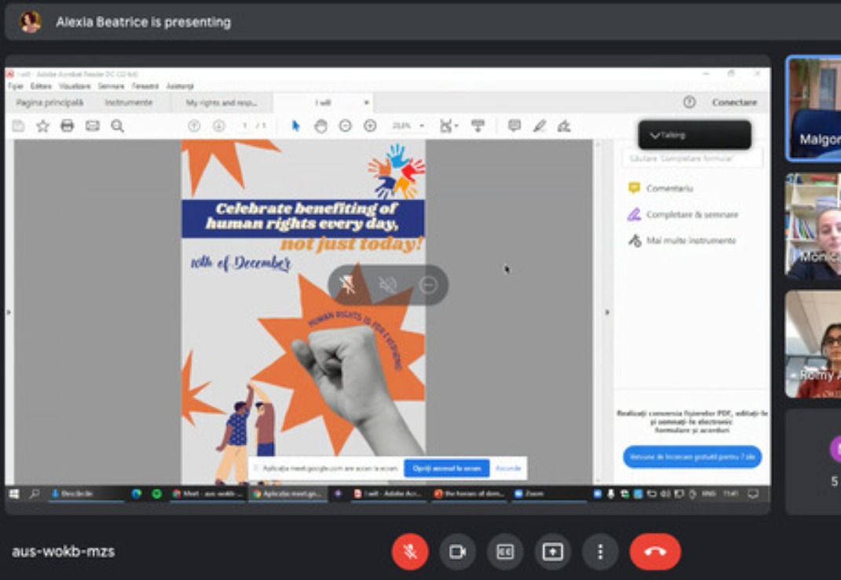Click the print icon in Acrobat toolbar
The height and width of the screenshot is (580, 841).
pyautogui.click(x=68, y=126)
